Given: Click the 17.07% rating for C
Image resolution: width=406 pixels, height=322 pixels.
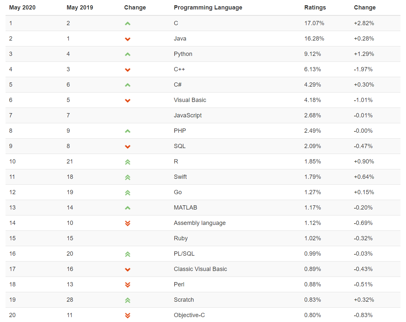Looking at the screenshot, I should (x=314, y=23).
